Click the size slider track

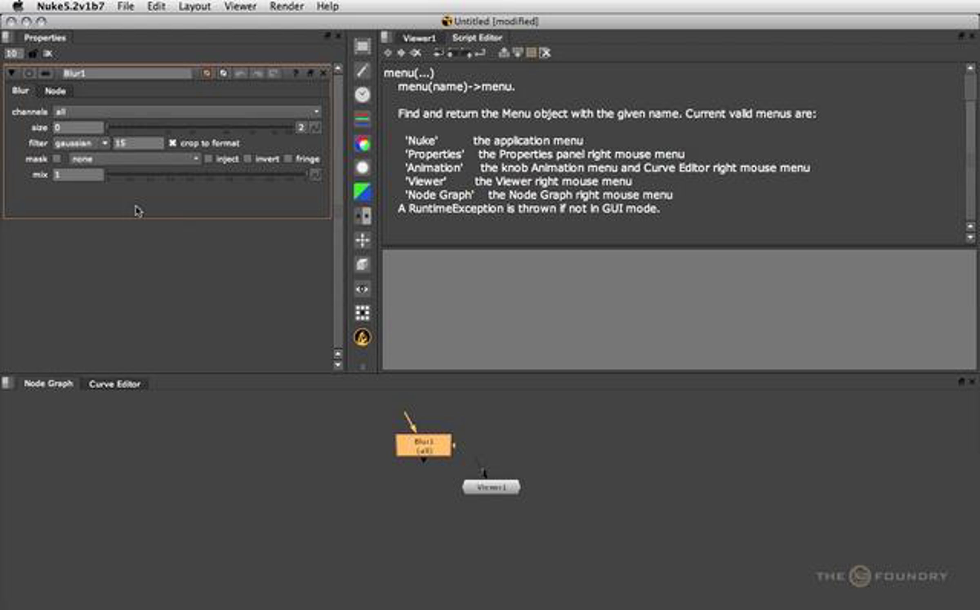click(x=200, y=127)
